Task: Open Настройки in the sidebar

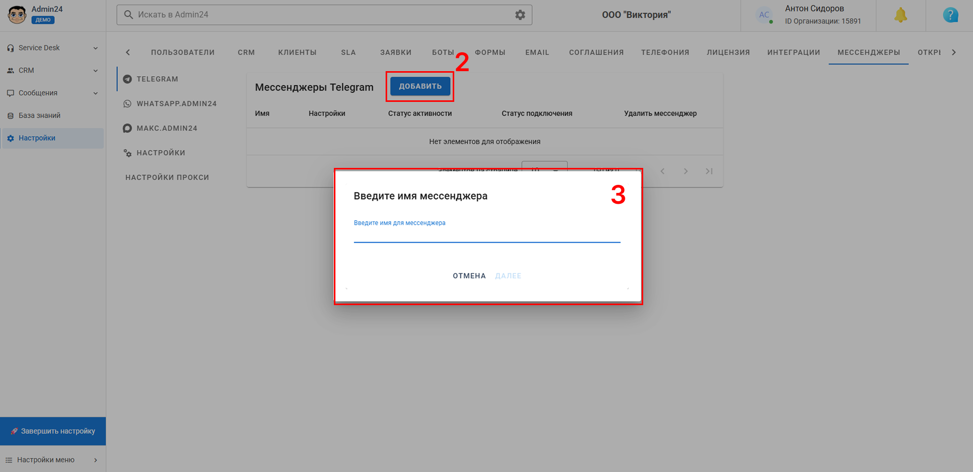Action: [53, 138]
